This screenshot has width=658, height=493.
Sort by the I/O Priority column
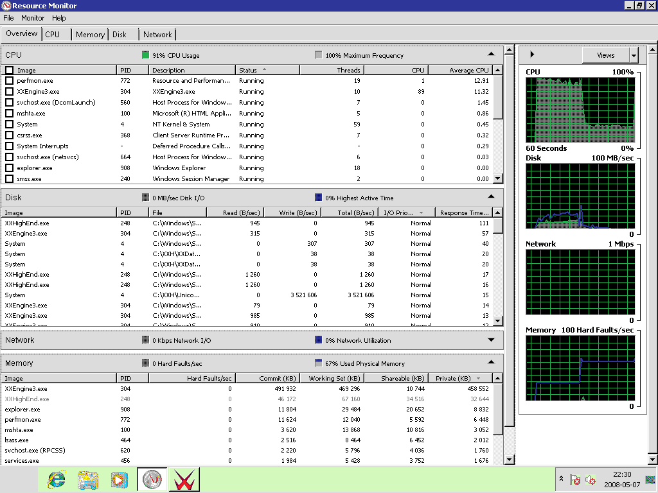(405, 212)
